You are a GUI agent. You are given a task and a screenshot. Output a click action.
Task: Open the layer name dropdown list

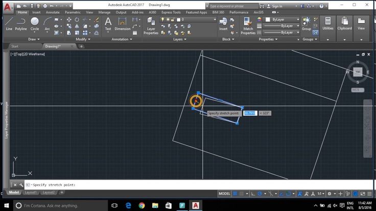click(x=198, y=19)
